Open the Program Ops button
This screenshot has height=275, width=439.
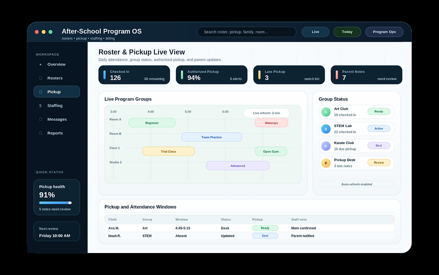(384, 32)
